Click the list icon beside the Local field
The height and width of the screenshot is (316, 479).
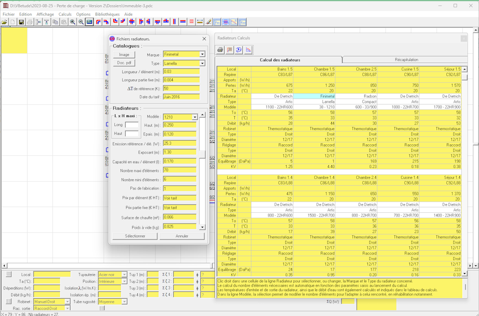click(8, 274)
